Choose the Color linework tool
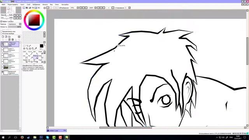This screenshot has width=249, height=140. pos(25,53)
